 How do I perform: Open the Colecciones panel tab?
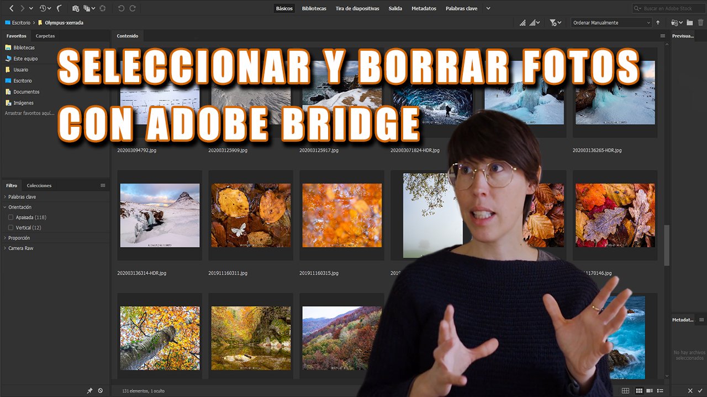(39, 185)
